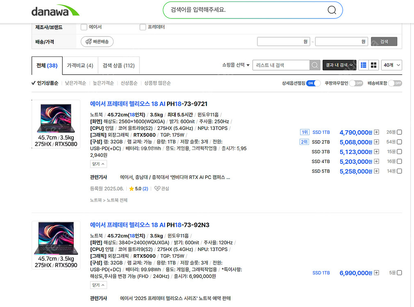Click the 노트북 breadcrumb link
This screenshot has width=414, height=307.
[96, 200]
